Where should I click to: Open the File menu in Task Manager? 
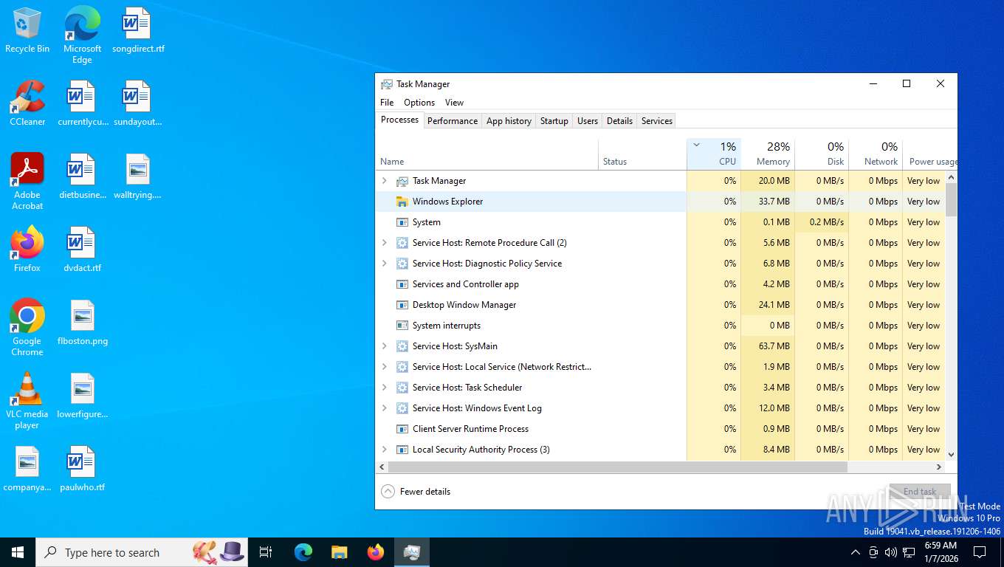pyautogui.click(x=387, y=103)
